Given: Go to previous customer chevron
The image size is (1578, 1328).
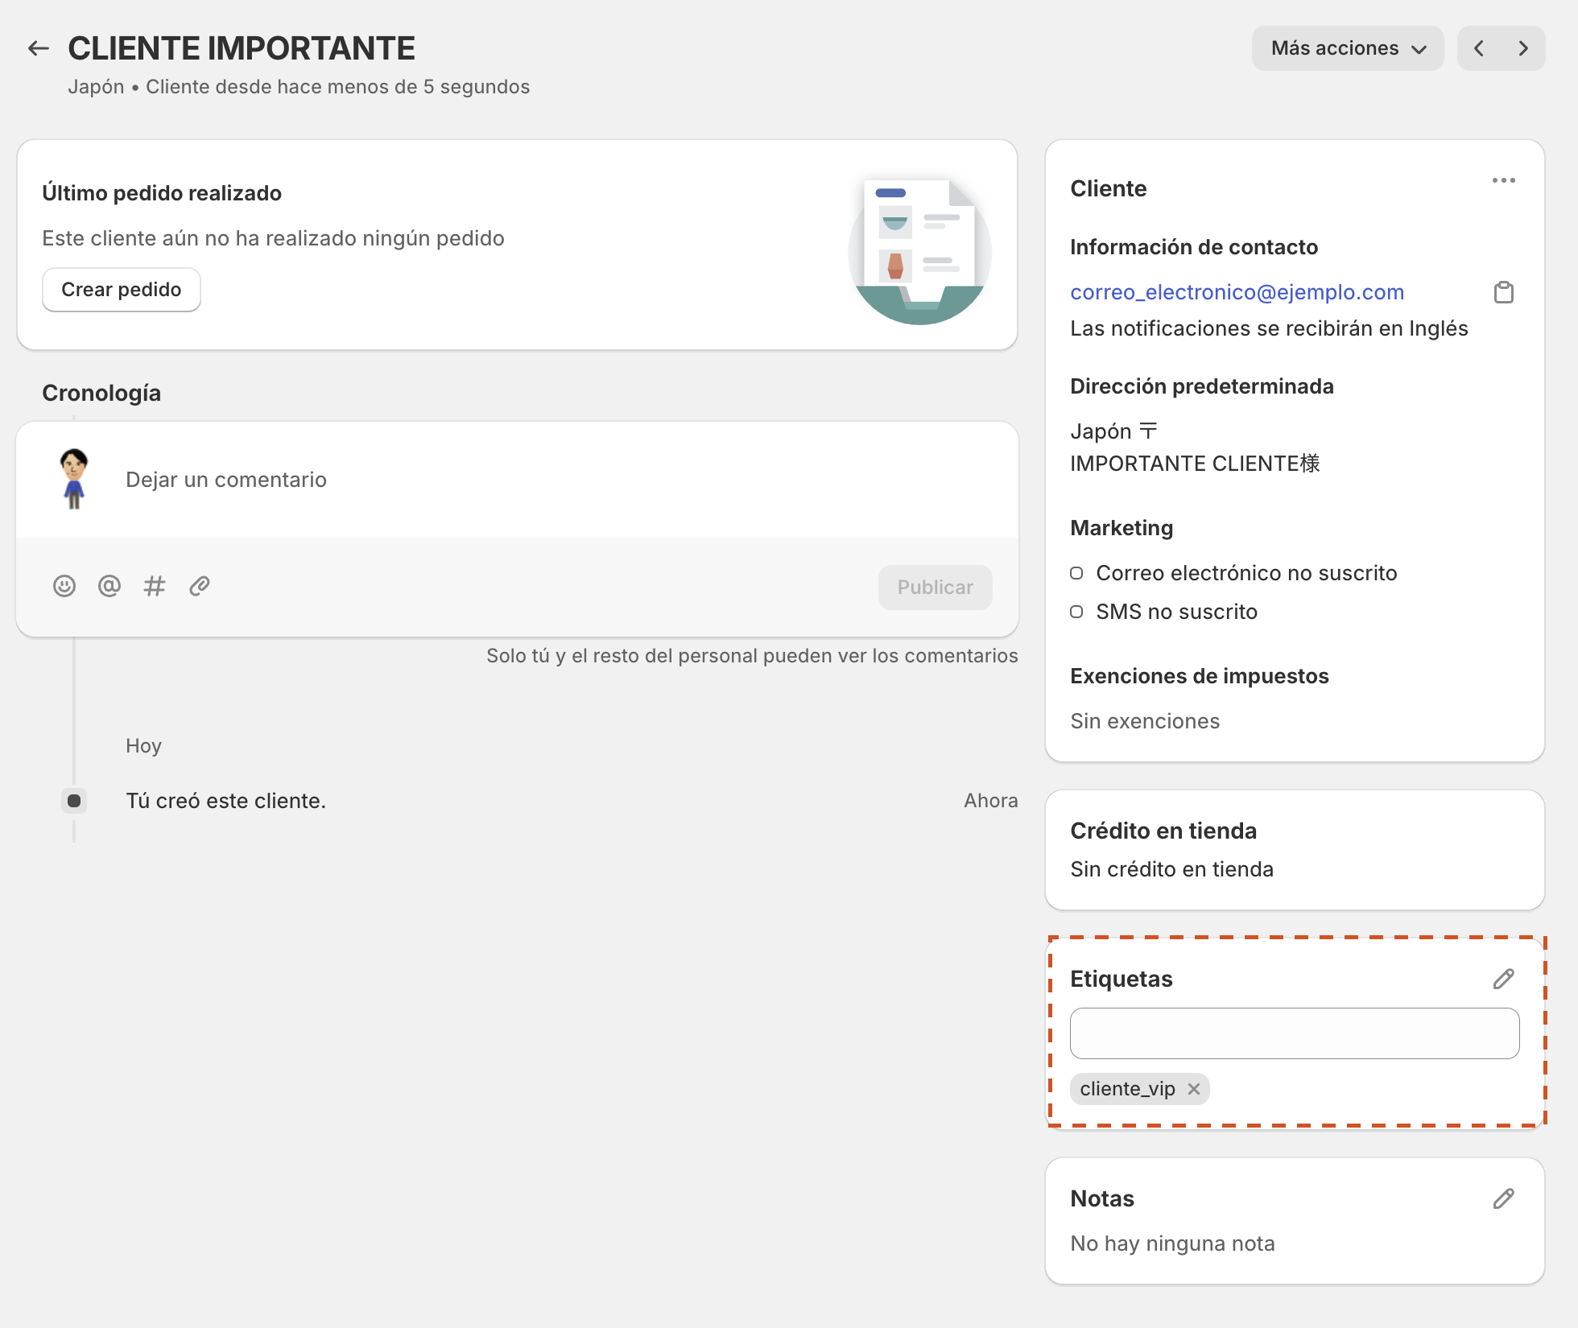Looking at the screenshot, I should click(1479, 48).
